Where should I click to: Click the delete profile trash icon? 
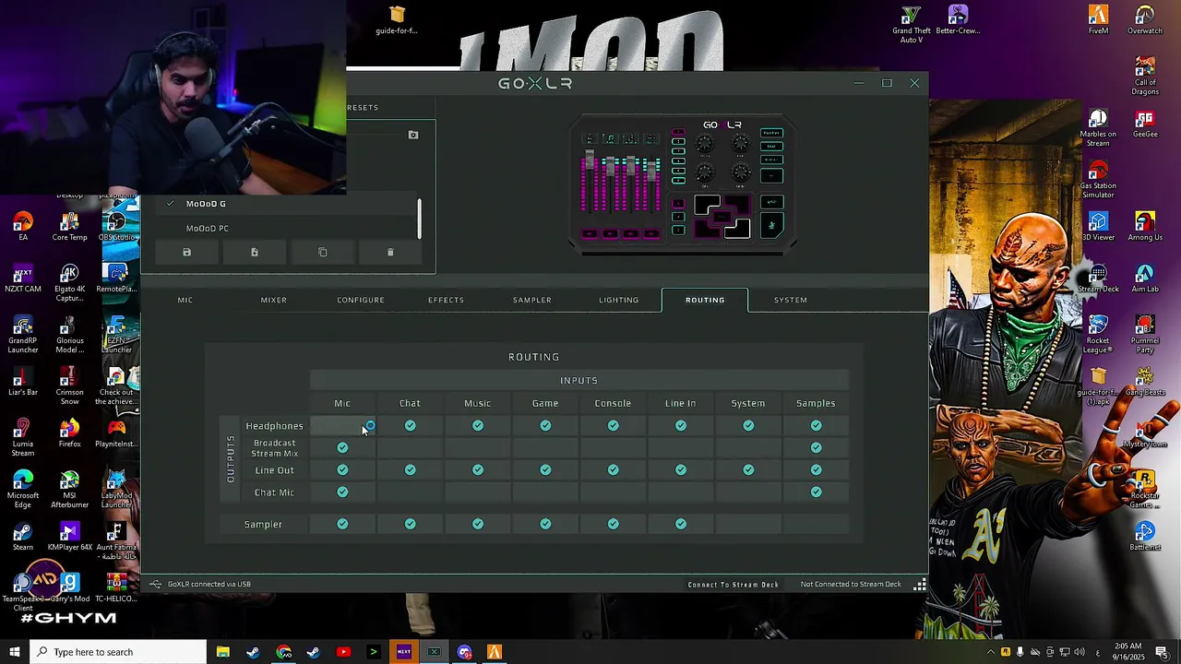point(390,252)
